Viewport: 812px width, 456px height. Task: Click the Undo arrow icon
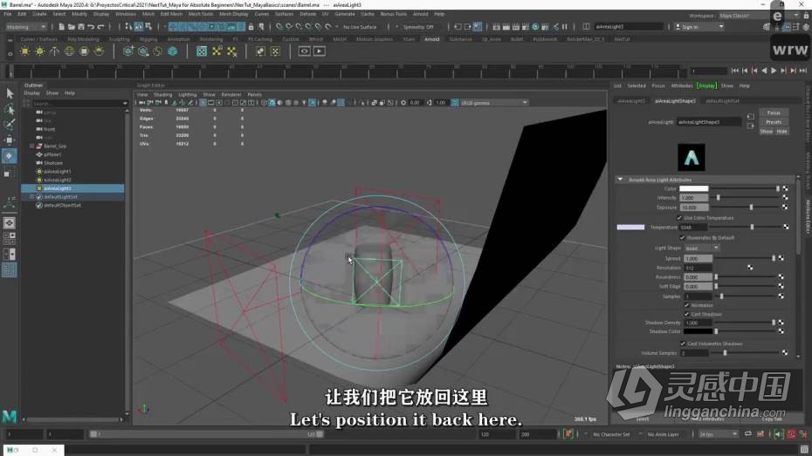91,26
